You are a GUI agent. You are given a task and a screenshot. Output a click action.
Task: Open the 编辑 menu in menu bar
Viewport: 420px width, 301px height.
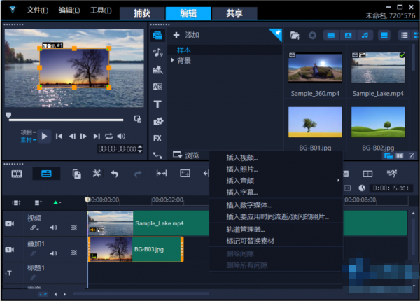(x=69, y=10)
